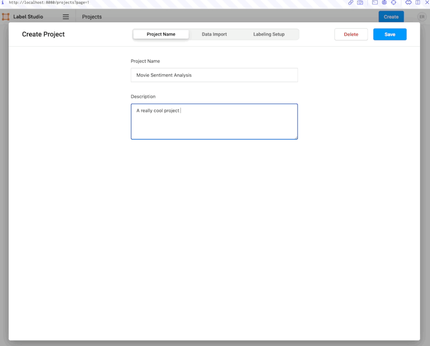Screen dimensions: 430x346
Task: Click the red Delete button
Action: [351, 34]
